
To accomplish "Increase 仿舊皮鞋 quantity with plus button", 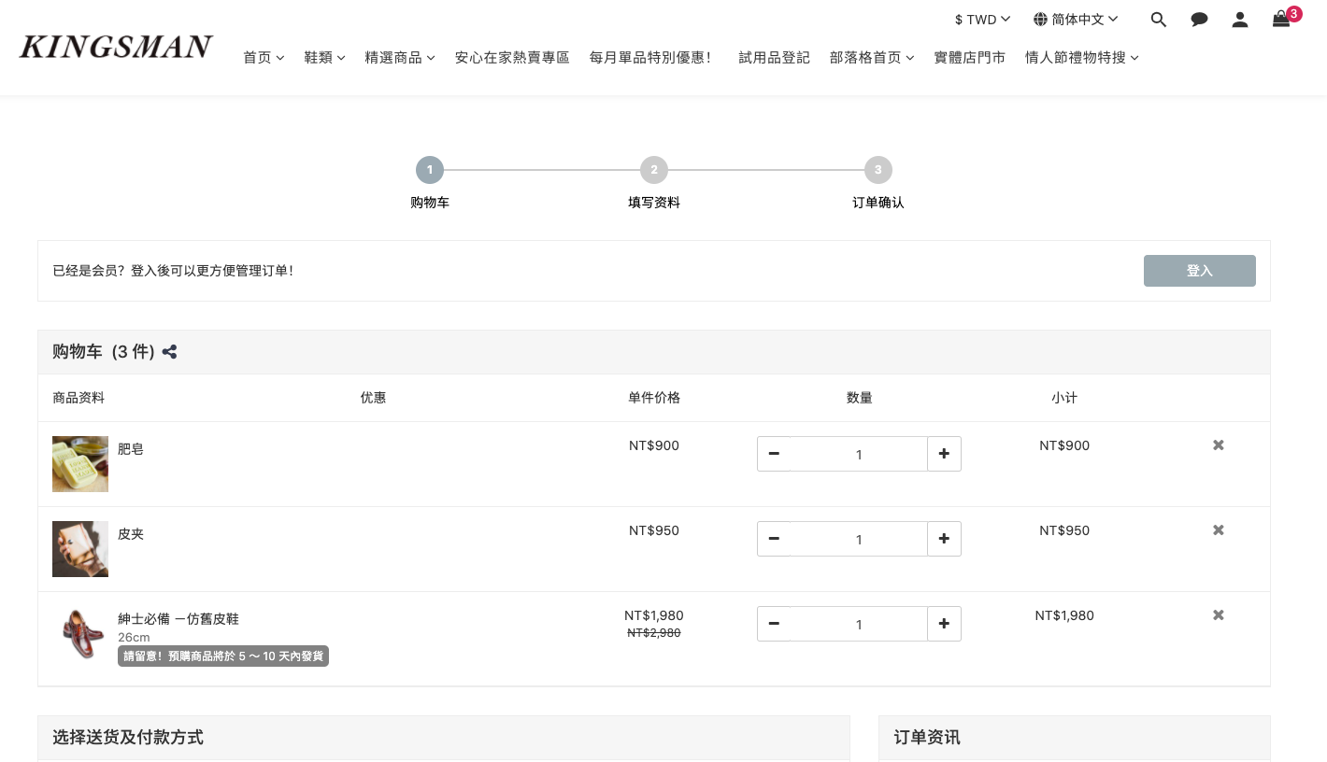I will [944, 624].
